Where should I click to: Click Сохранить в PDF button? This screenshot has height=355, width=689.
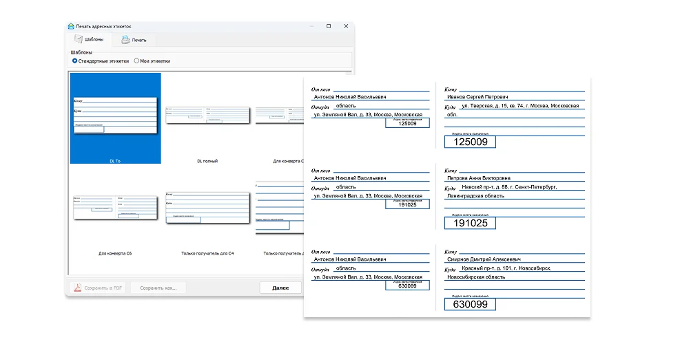98,288
